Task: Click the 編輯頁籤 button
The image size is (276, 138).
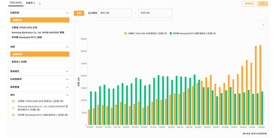Action: point(249,3)
